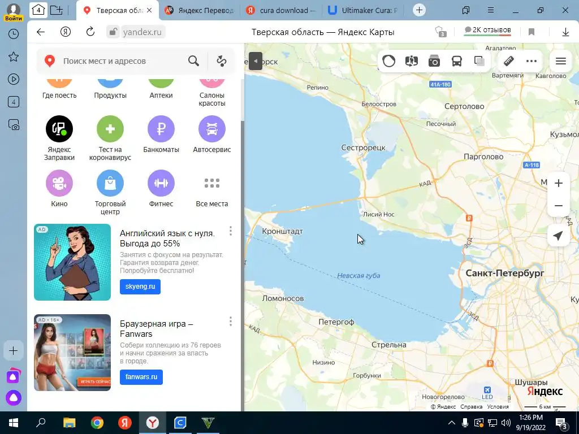
Task: Open the Fanwars ad image
Action: (72, 353)
